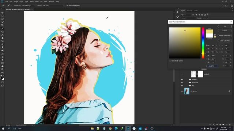Screen dimensions: 234x131
Task: Switch to the Paths tab
Action: pyautogui.click(x=196, y=11)
